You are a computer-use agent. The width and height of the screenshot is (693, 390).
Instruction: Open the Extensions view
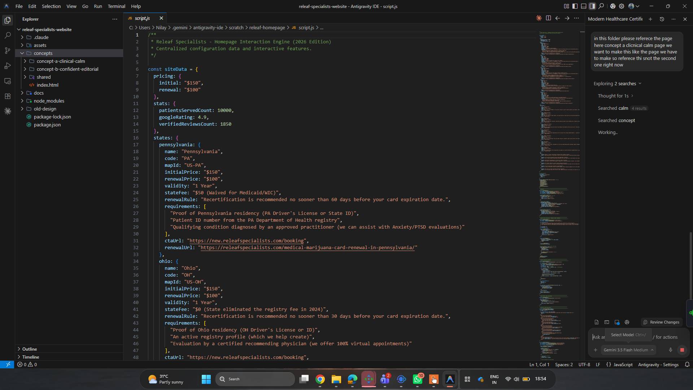pos(8,96)
